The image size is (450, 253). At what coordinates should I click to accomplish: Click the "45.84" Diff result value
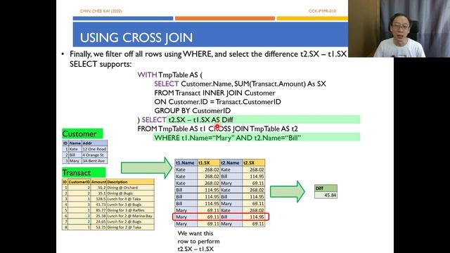(326, 195)
